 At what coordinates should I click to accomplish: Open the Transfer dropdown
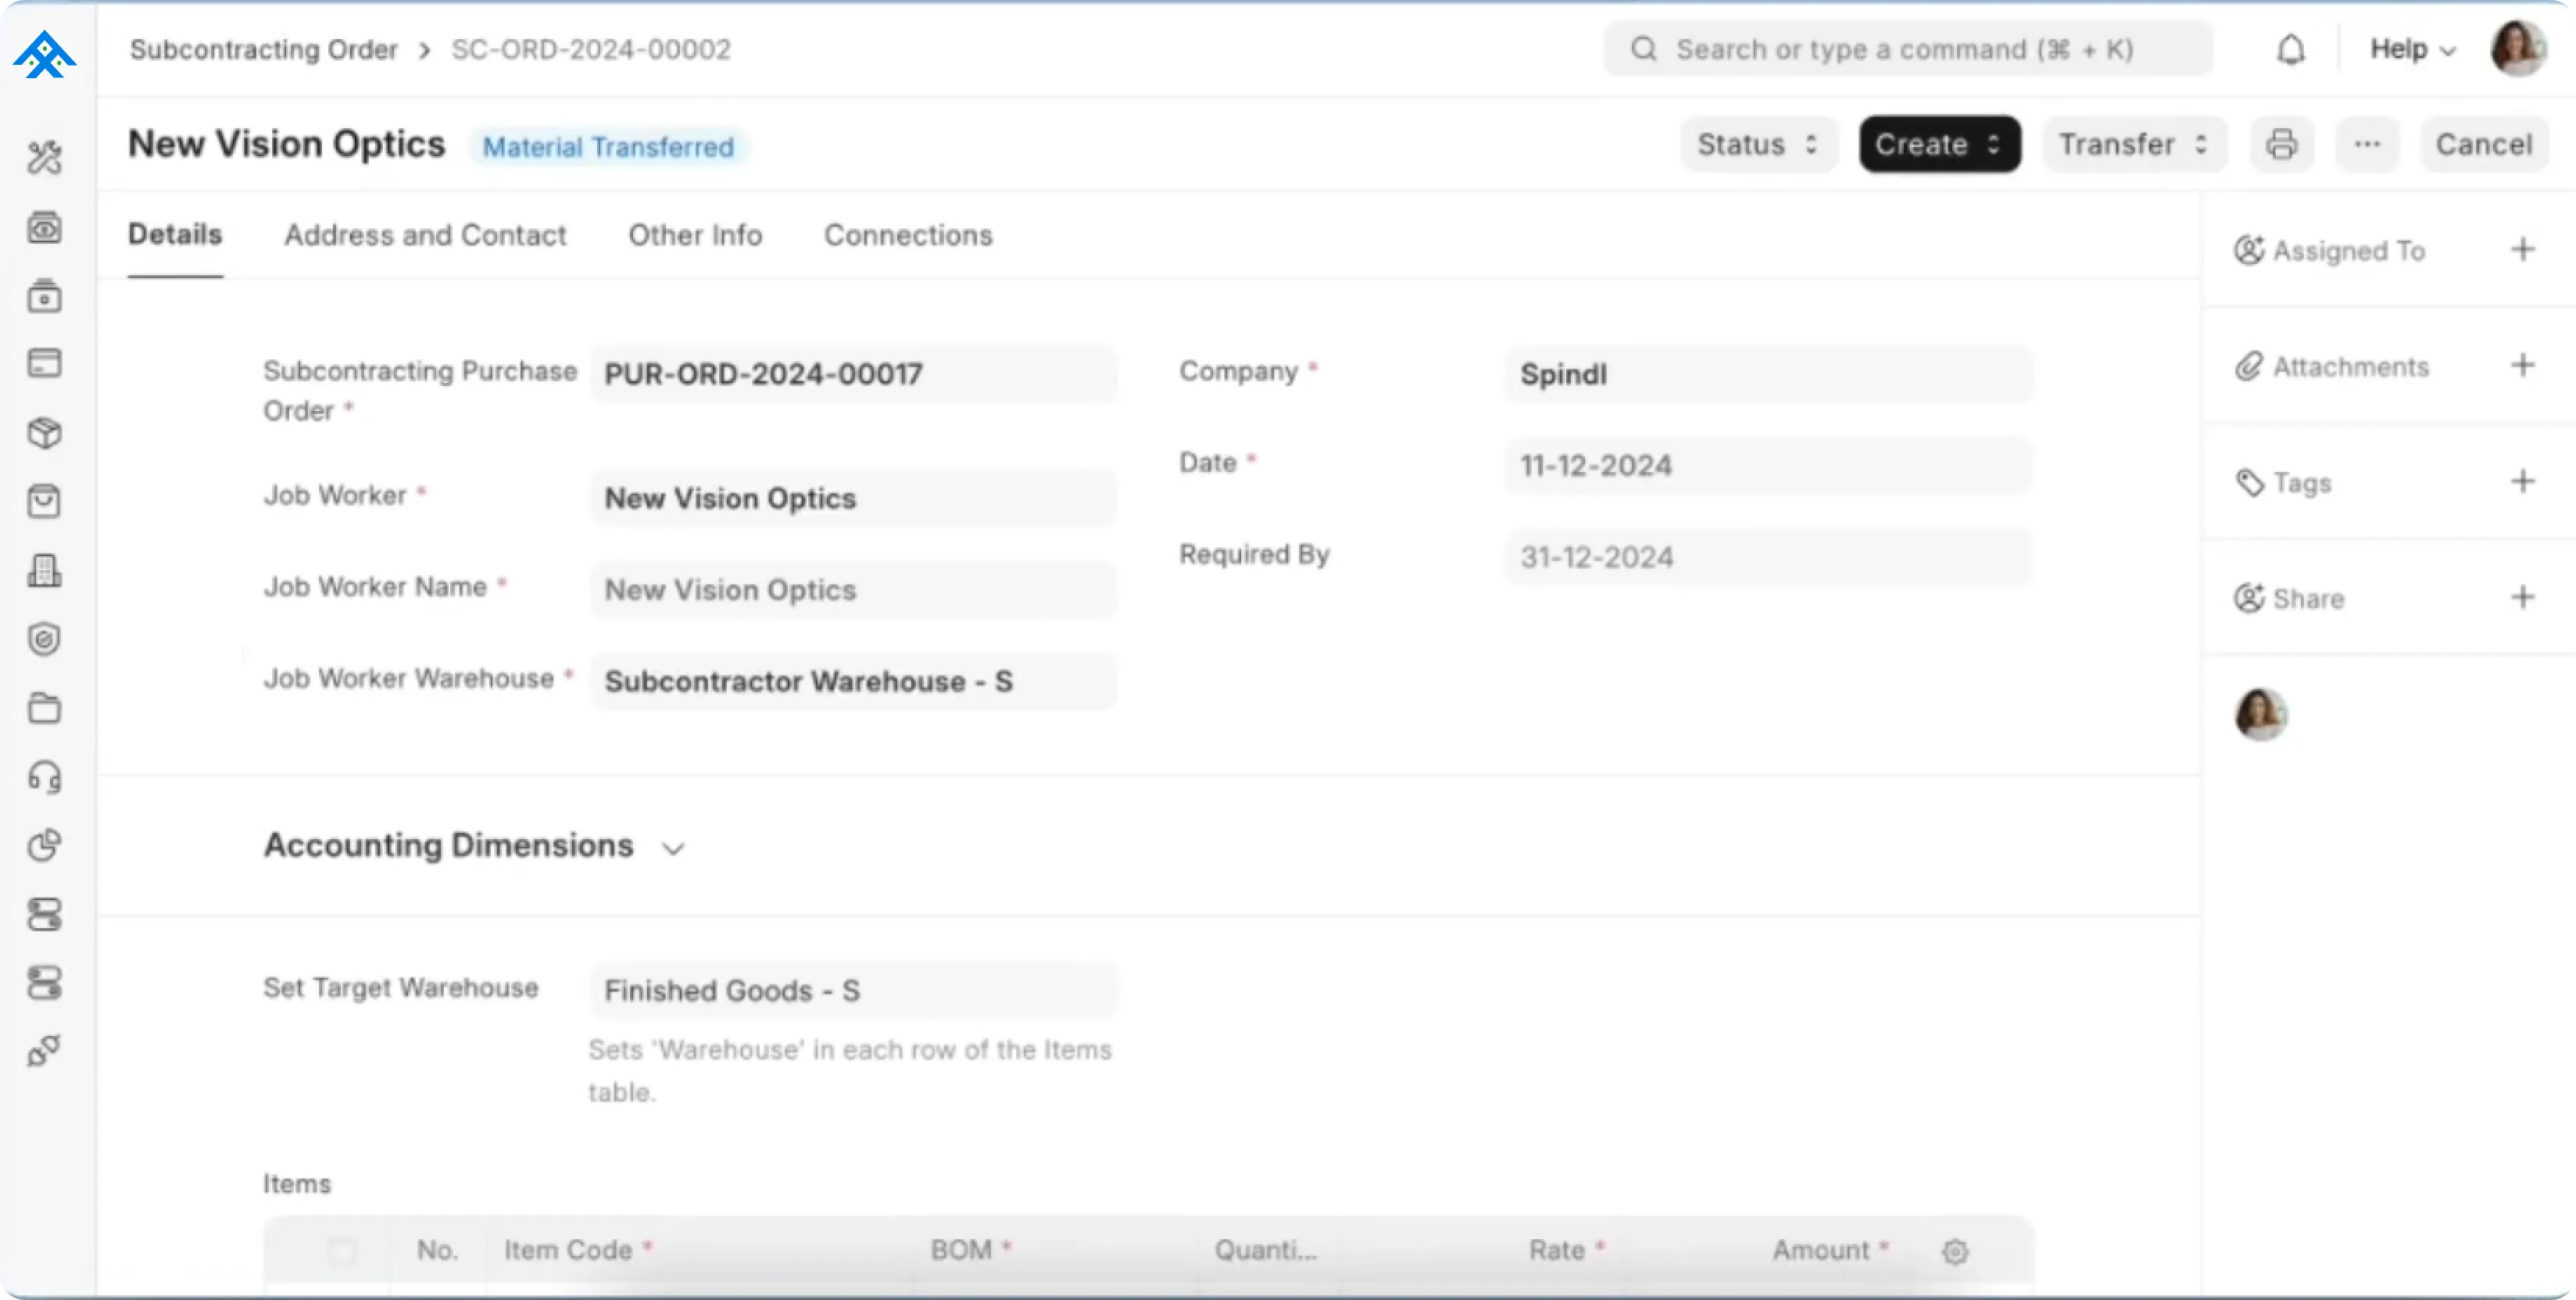tap(2132, 145)
